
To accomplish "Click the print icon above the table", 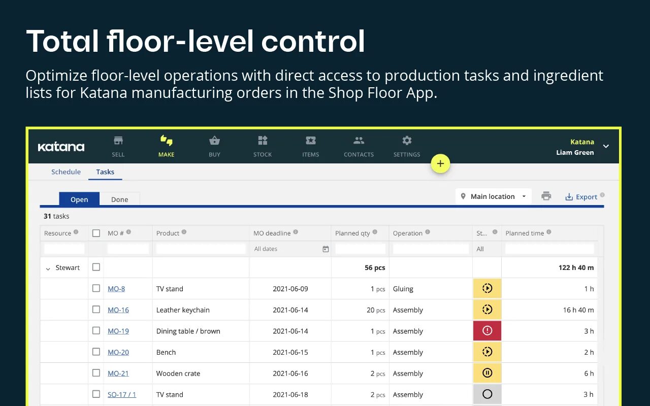I will (546, 196).
